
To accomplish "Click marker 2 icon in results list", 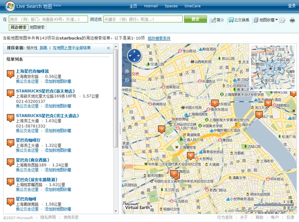I will pyautogui.click(x=11, y=94).
